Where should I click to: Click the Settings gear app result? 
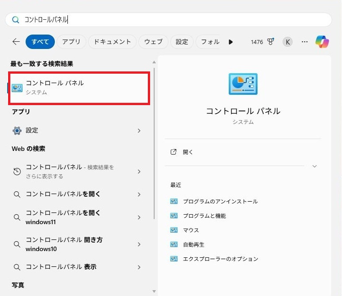17,131
